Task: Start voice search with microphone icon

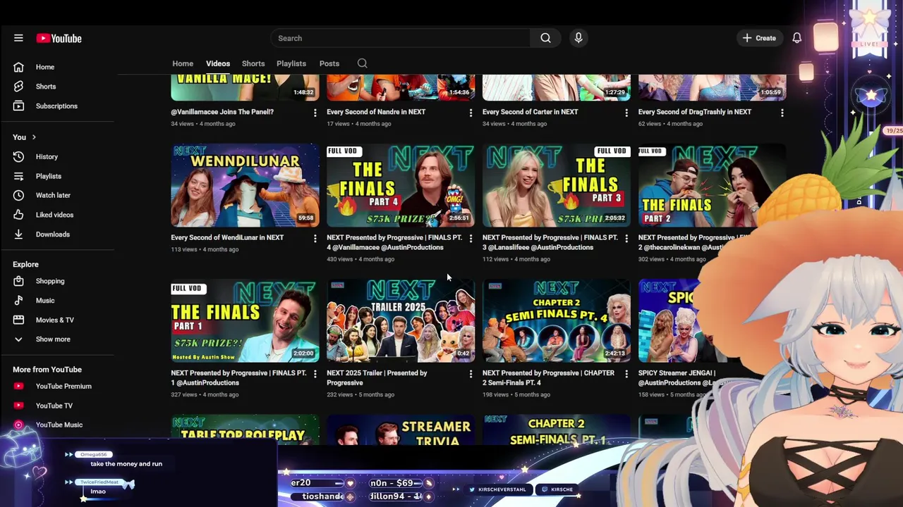Action: (578, 38)
